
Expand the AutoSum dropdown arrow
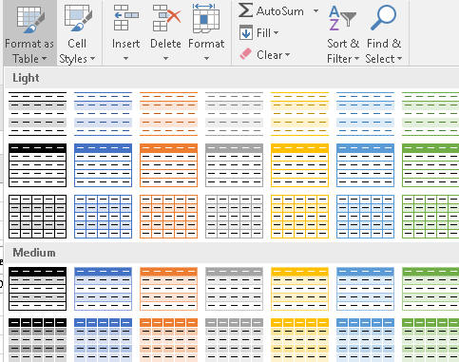coord(316,11)
